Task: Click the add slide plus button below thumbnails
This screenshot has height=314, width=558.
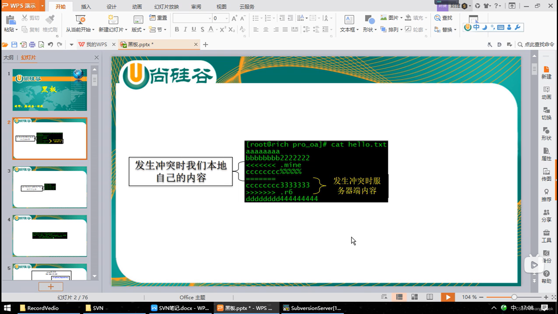Action: (x=51, y=287)
